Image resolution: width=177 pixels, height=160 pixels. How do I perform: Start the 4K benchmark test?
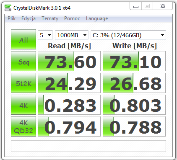[23, 105]
